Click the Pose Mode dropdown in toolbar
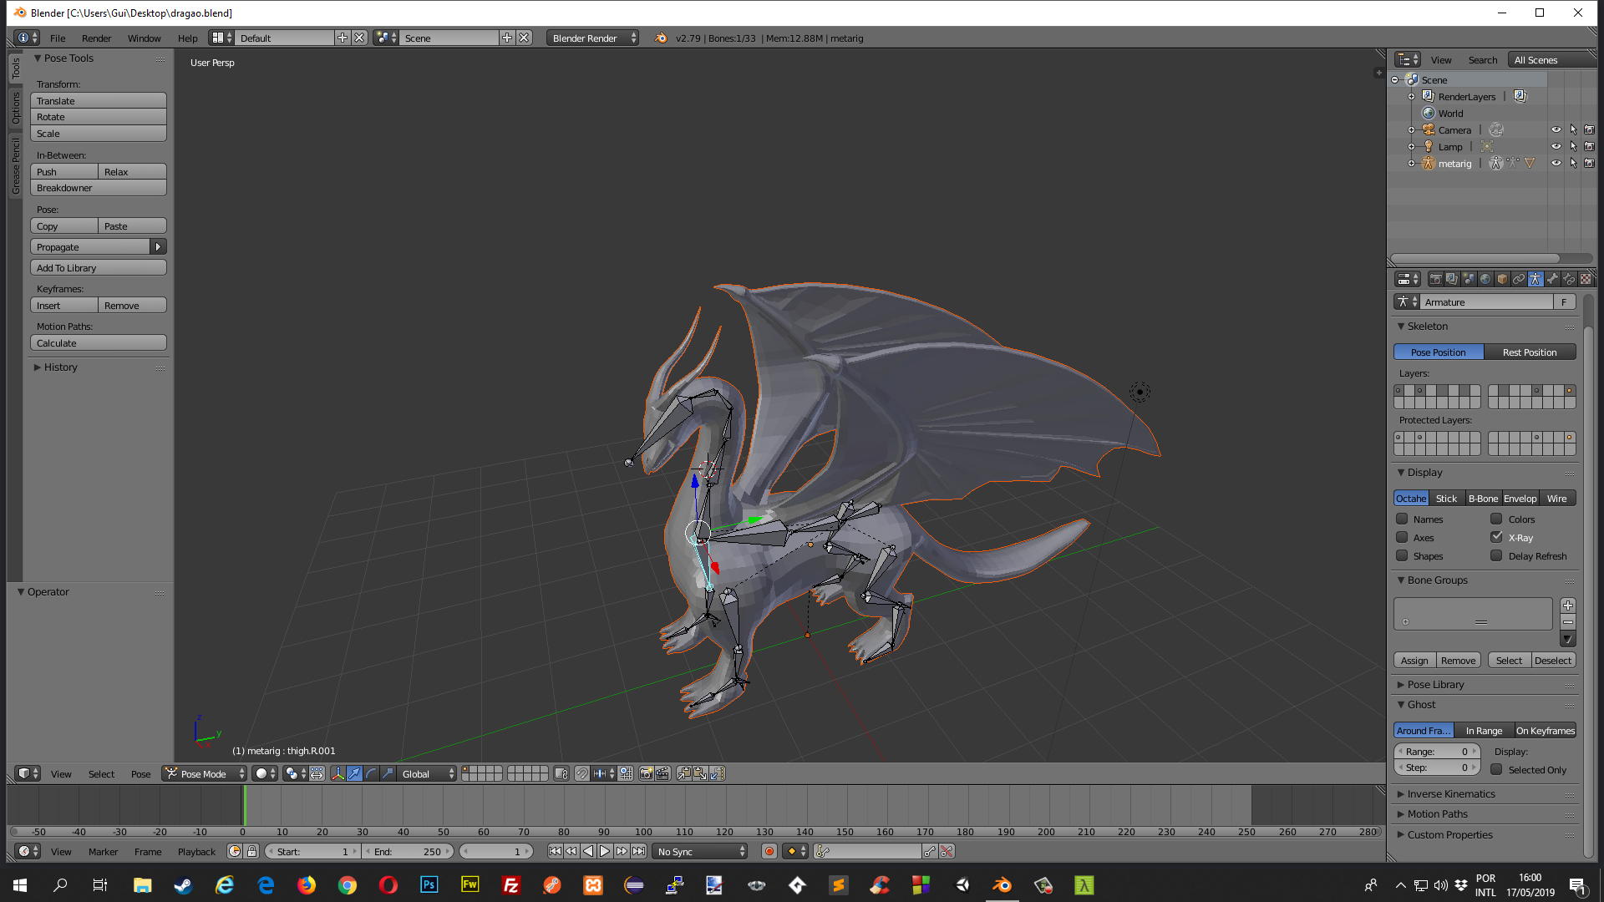Viewport: 1604px width, 902px height. (x=201, y=773)
